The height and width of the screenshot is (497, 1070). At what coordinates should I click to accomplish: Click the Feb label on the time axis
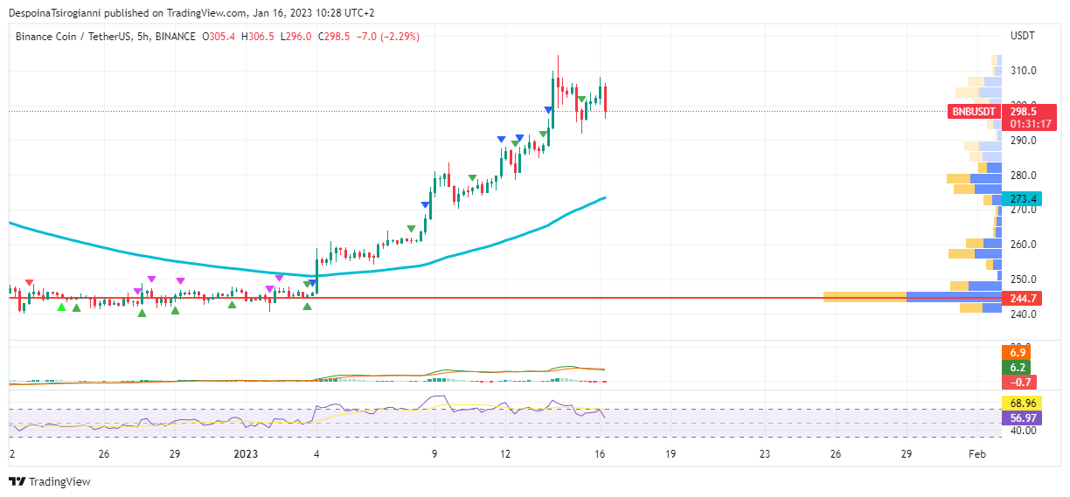(977, 454)
